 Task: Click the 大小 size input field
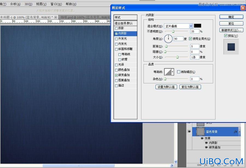click(x=195, y=57)
